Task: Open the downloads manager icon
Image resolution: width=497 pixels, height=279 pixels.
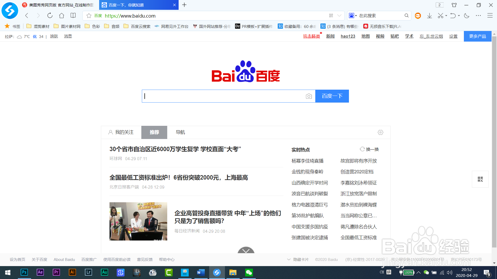Action: [x=429, y=16]
